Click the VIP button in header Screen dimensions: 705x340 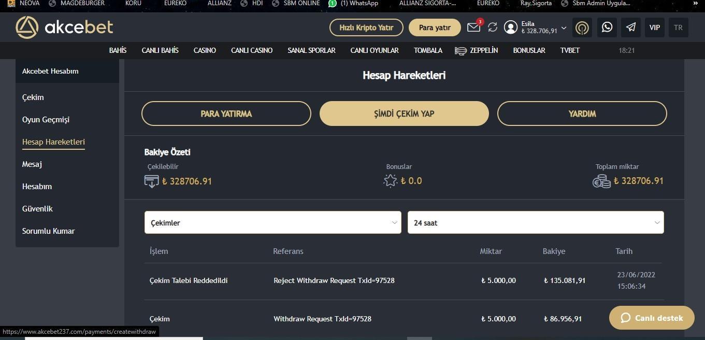click(655, 27)
